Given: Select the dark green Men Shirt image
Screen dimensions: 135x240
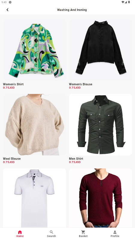Looking at the screenshot, I should pyautogui.click(x=100, y=124).
